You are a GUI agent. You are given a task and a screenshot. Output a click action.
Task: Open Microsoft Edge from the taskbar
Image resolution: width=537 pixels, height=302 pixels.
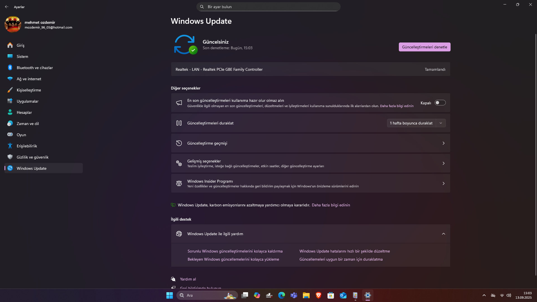[x=281, y=295]
